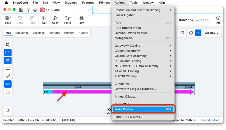The height and width of the screenshot is (130, 226).
Task: Click the Save toolbar icon
Action: click(7, 18)
